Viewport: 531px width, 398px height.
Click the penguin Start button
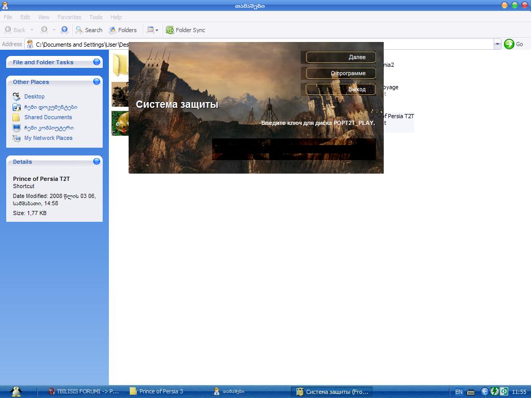pyautogui.click(x=16, y=391)
